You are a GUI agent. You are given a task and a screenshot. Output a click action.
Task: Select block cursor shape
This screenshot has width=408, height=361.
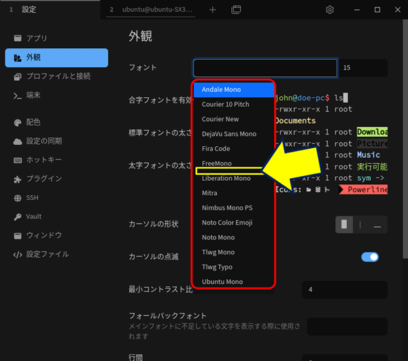(344, 224)
